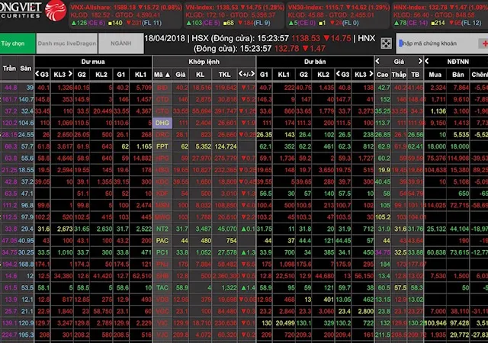Select the VDS stock code
This screenshot has height=343, width=488.
coord(162,300)
